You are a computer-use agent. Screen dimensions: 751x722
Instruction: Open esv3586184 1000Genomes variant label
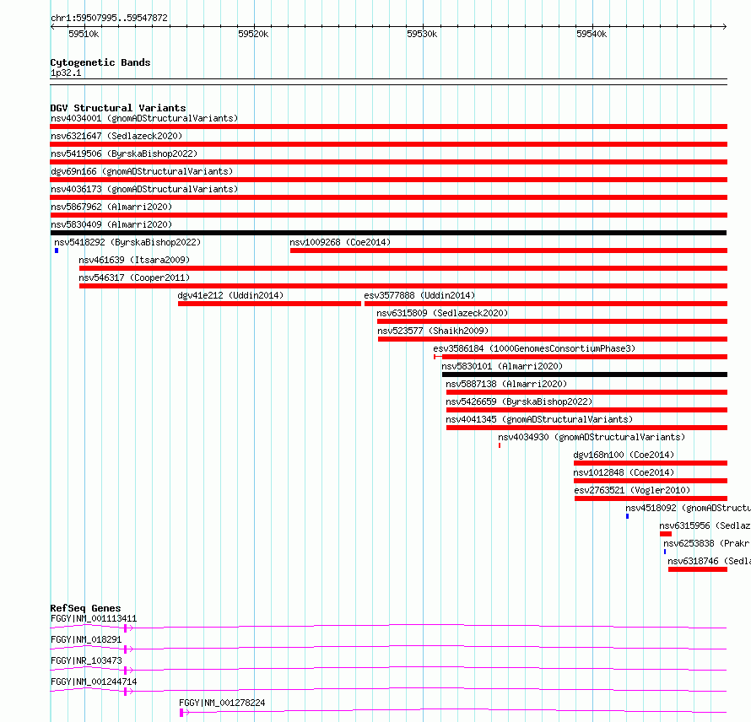pyautogui.click(x=534, y=348)
